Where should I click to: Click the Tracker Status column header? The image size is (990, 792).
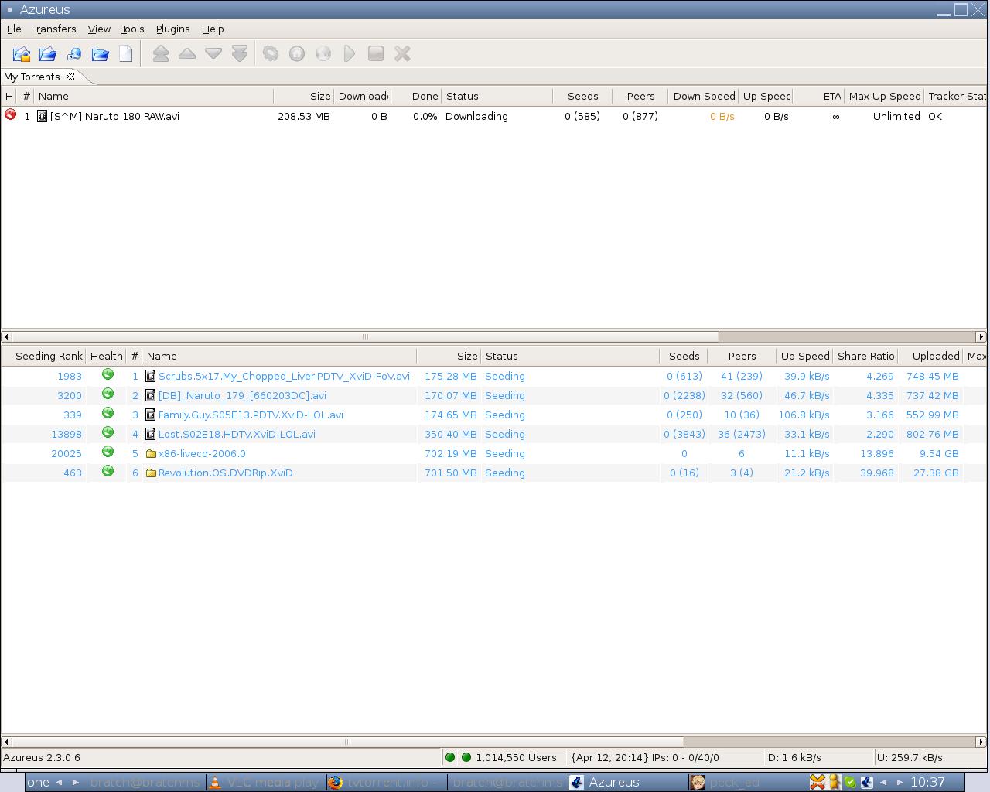[956, 96]
